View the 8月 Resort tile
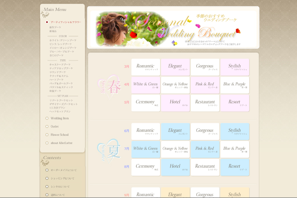This screenshot has height=198, width=297. 235,167
